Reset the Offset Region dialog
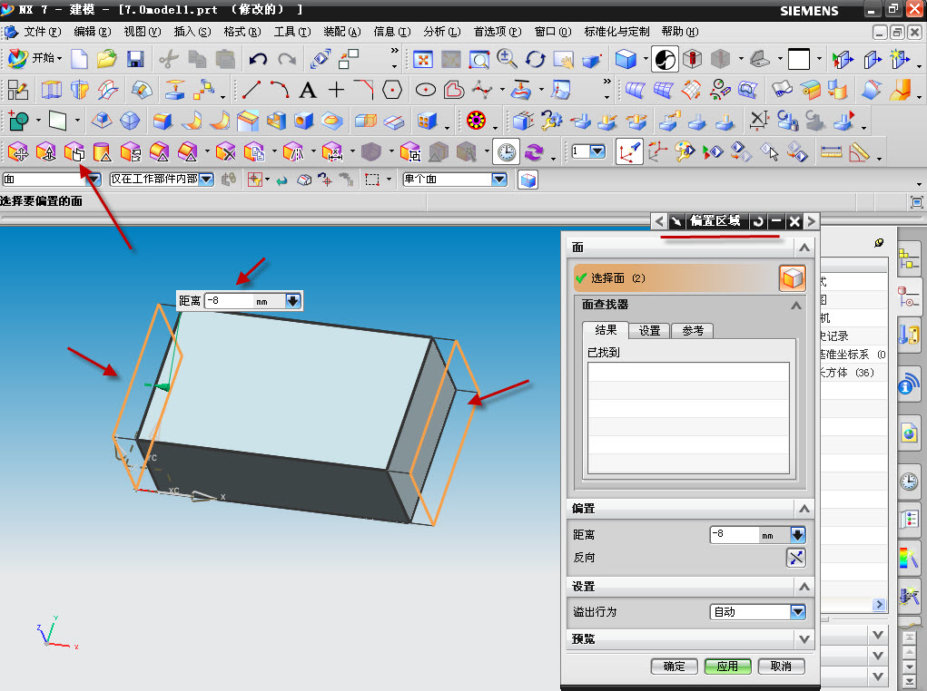 coord(758,221)
